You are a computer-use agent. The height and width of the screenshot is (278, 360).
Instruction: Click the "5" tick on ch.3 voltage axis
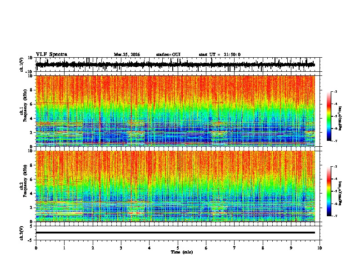[x=31, y=226]
